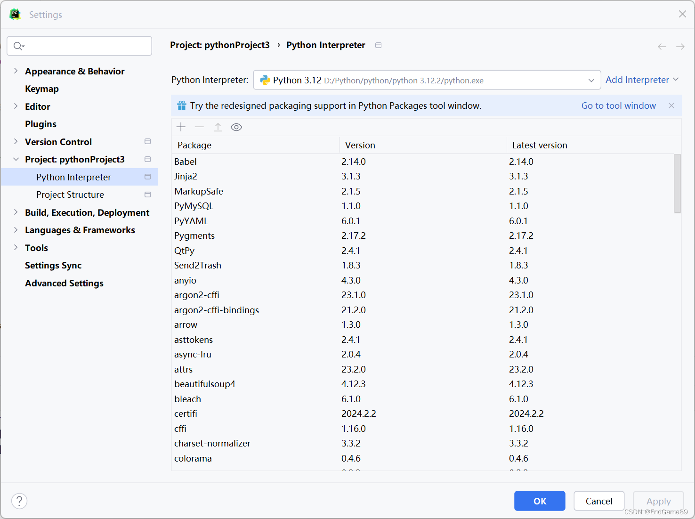Select the QtPy package row

(x=422, y=251)
